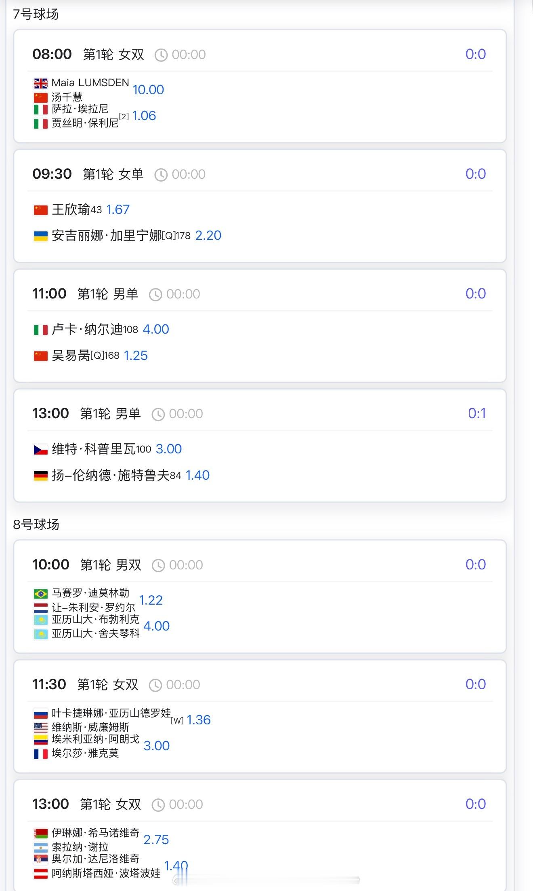The width and height of the screenshot is (533, 891).
Task: Click the clock icon in the 08:00 match
Action: click(161, 55)
